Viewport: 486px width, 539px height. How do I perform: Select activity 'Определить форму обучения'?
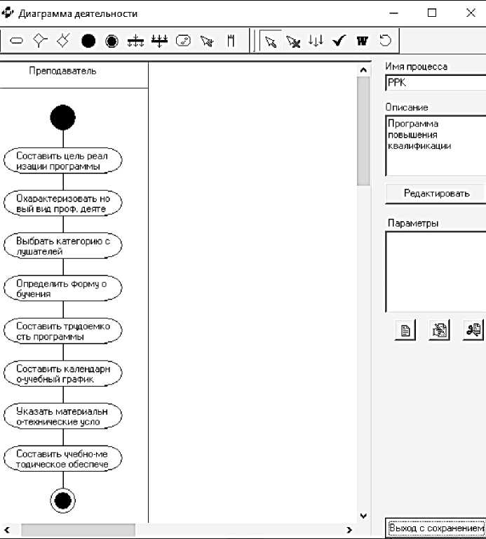click(63, 288)
